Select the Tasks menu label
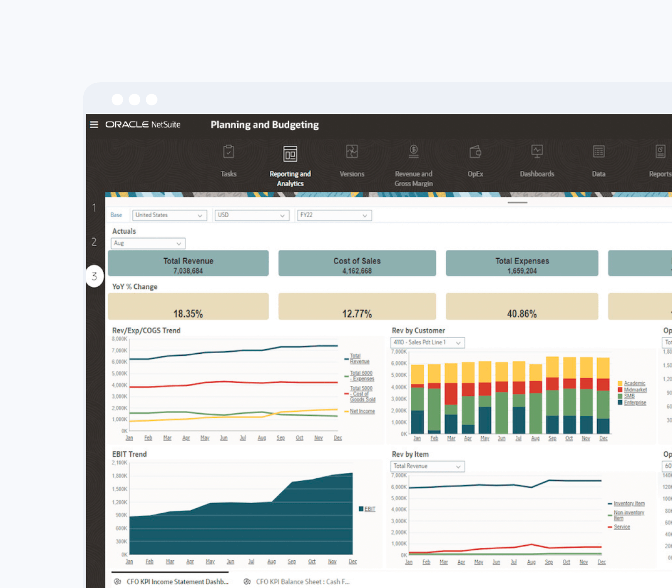This screenshot has height=588, width=672. (228, 174)
